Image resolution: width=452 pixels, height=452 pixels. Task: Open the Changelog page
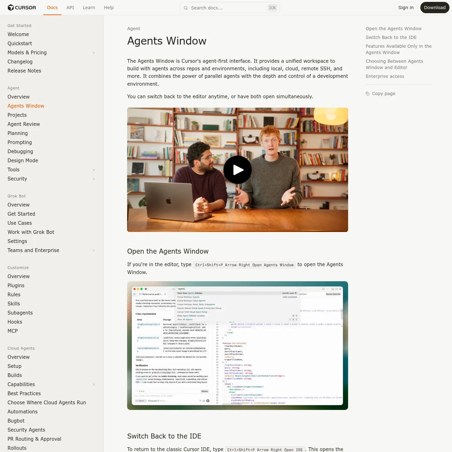pos(20,62)
